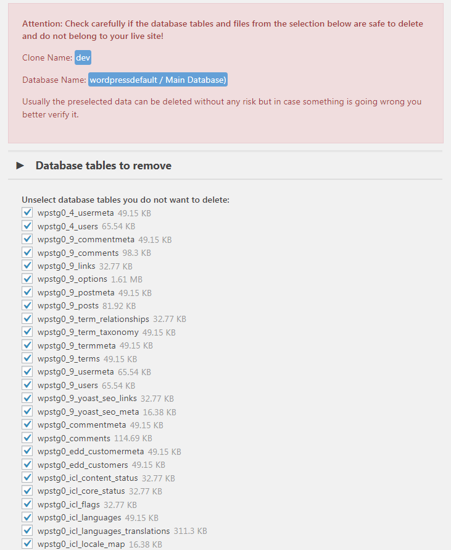Click the Database tables to remove heading
The height and width of the screenshot is (550, 451).
coord(104,166)
